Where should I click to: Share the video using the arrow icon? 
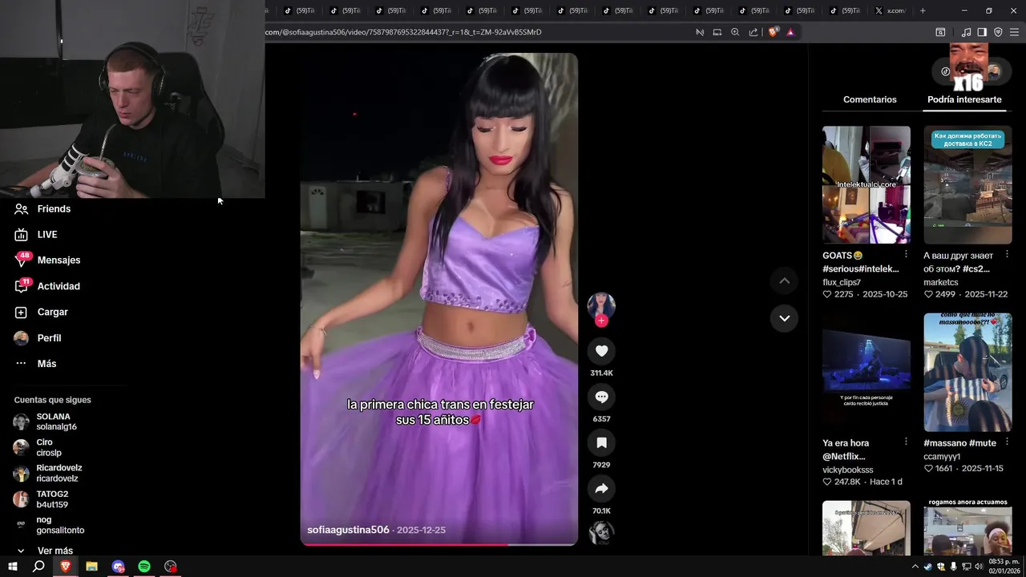click(x=601, y=488)
